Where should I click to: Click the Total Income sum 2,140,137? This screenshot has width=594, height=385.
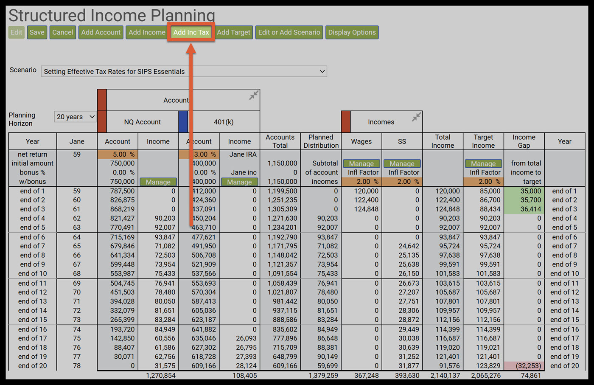[445, 376]
